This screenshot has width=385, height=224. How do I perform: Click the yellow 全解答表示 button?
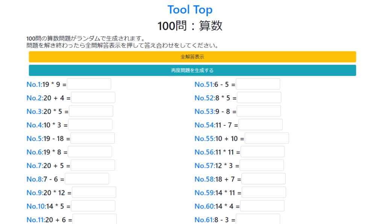pos(192,57)
